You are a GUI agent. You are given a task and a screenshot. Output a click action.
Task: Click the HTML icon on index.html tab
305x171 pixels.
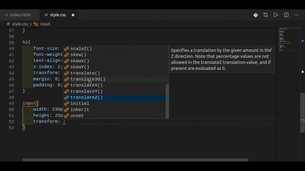6,15
